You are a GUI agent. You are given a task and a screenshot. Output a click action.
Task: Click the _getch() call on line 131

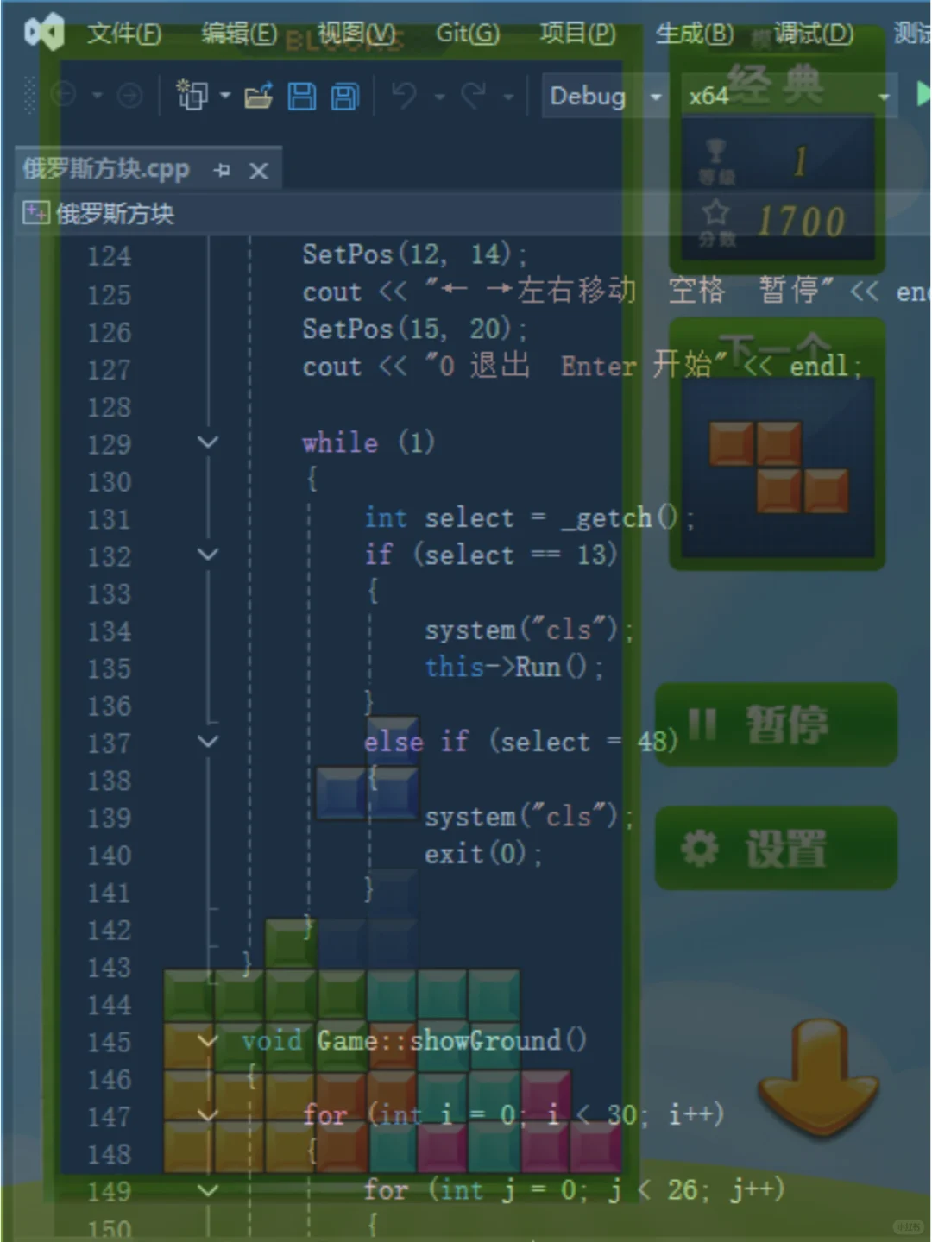pos(620,517)
